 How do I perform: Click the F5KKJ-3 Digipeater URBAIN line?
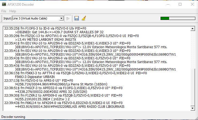(35, 77)
